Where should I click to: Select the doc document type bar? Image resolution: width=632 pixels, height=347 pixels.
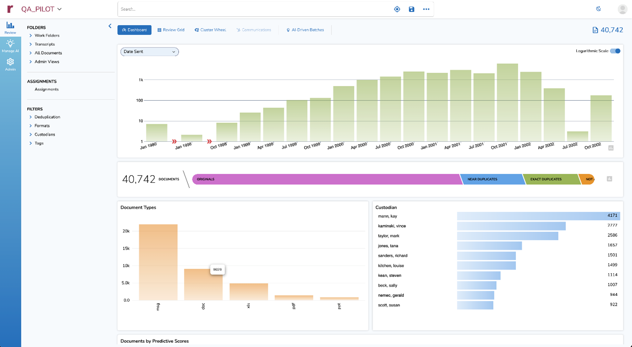tap(203, 285)
